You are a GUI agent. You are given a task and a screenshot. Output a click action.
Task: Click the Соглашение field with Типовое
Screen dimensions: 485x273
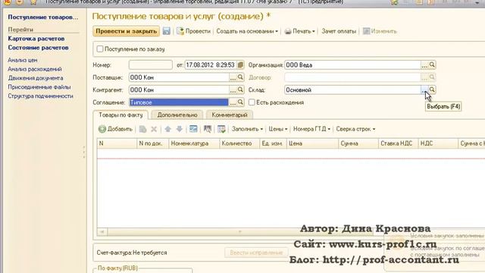click(179, 102)
